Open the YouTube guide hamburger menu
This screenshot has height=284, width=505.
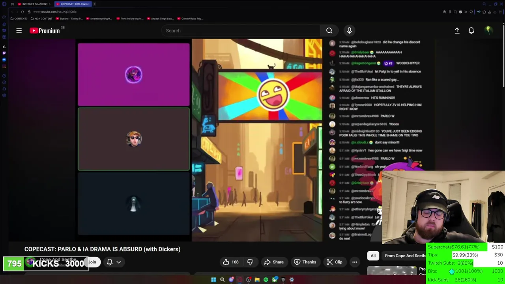19,30
